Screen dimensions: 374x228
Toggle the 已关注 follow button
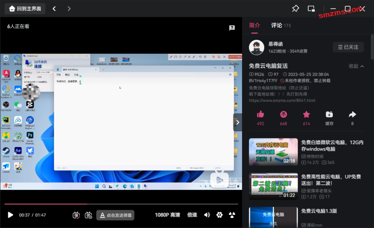point(348,47)
